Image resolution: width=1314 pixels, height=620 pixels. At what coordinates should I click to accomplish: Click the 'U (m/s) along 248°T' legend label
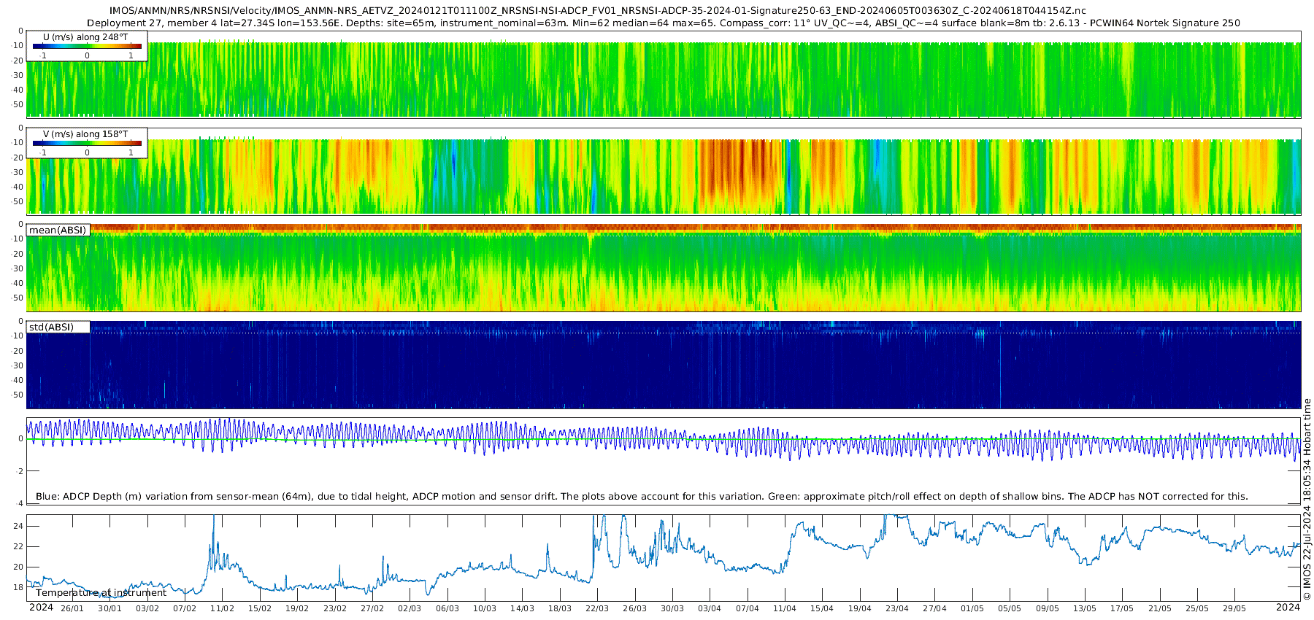[85, 36]
